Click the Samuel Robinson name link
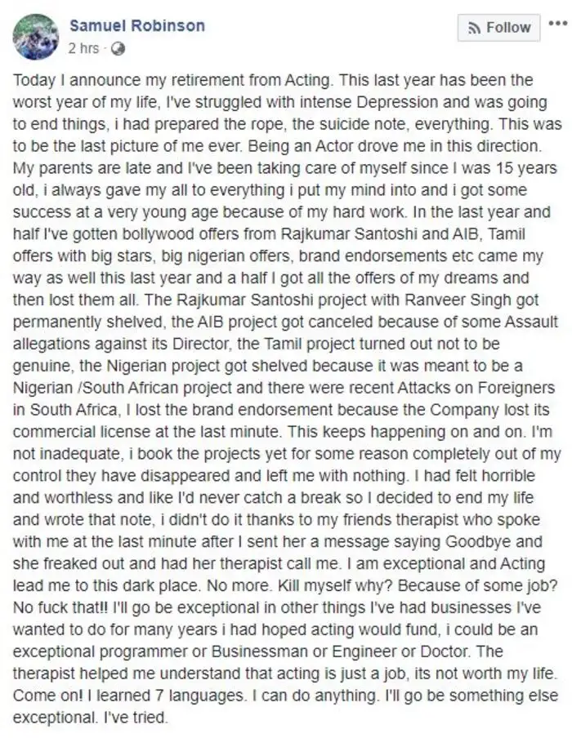This screenshot has width=572, height=738. (x=136, y=26)
